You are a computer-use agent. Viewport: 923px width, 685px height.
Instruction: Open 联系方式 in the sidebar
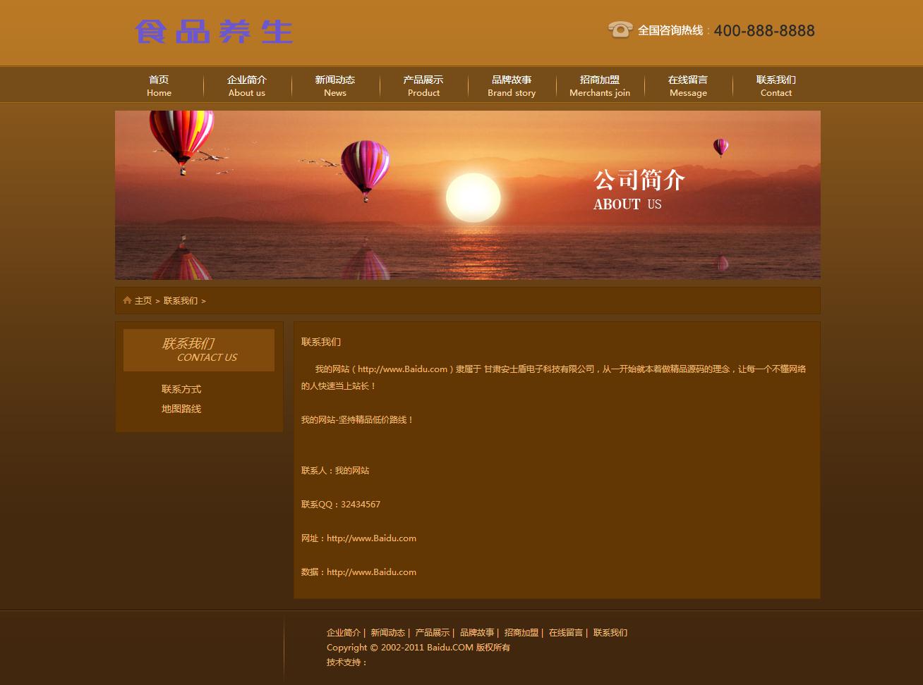[181, 389]
